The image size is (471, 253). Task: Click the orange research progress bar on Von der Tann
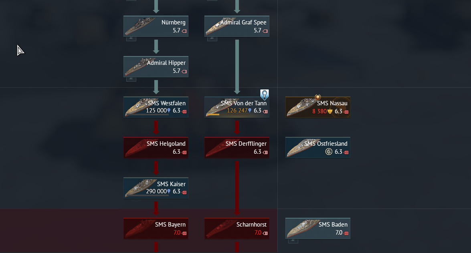(213, 114)
